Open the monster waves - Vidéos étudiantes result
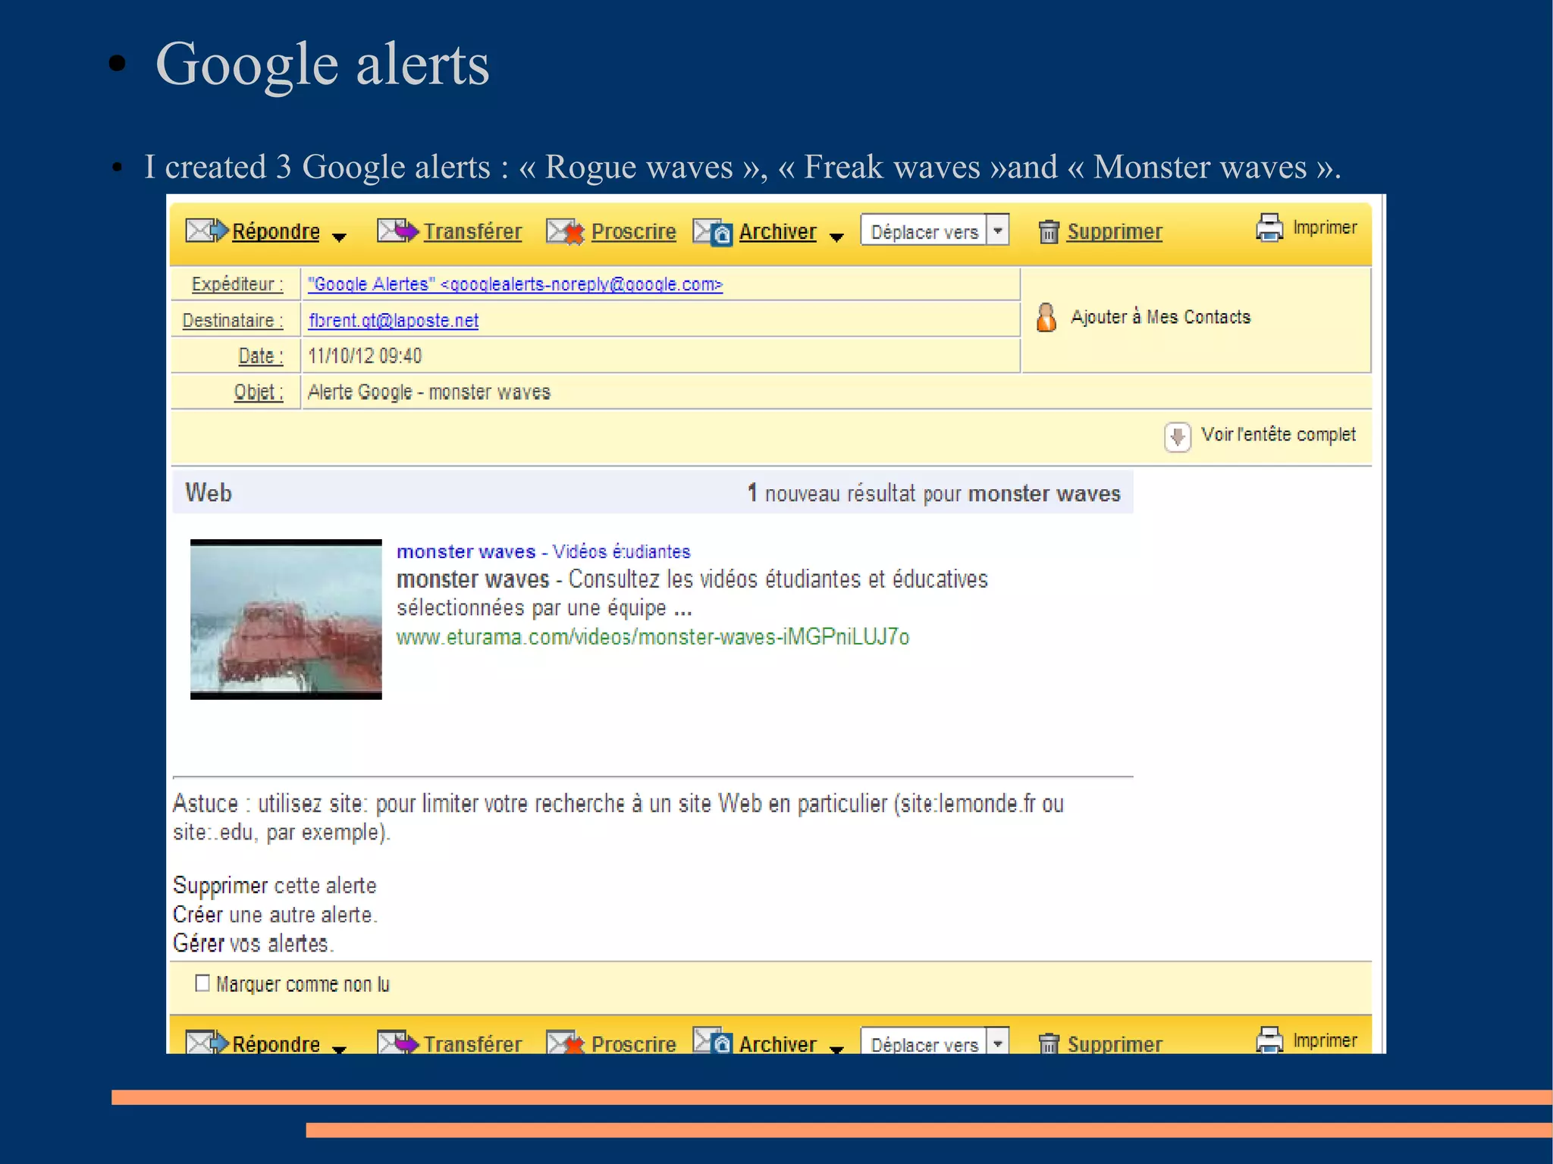This screenshot has height=1164, width=1553. point(544,551)
